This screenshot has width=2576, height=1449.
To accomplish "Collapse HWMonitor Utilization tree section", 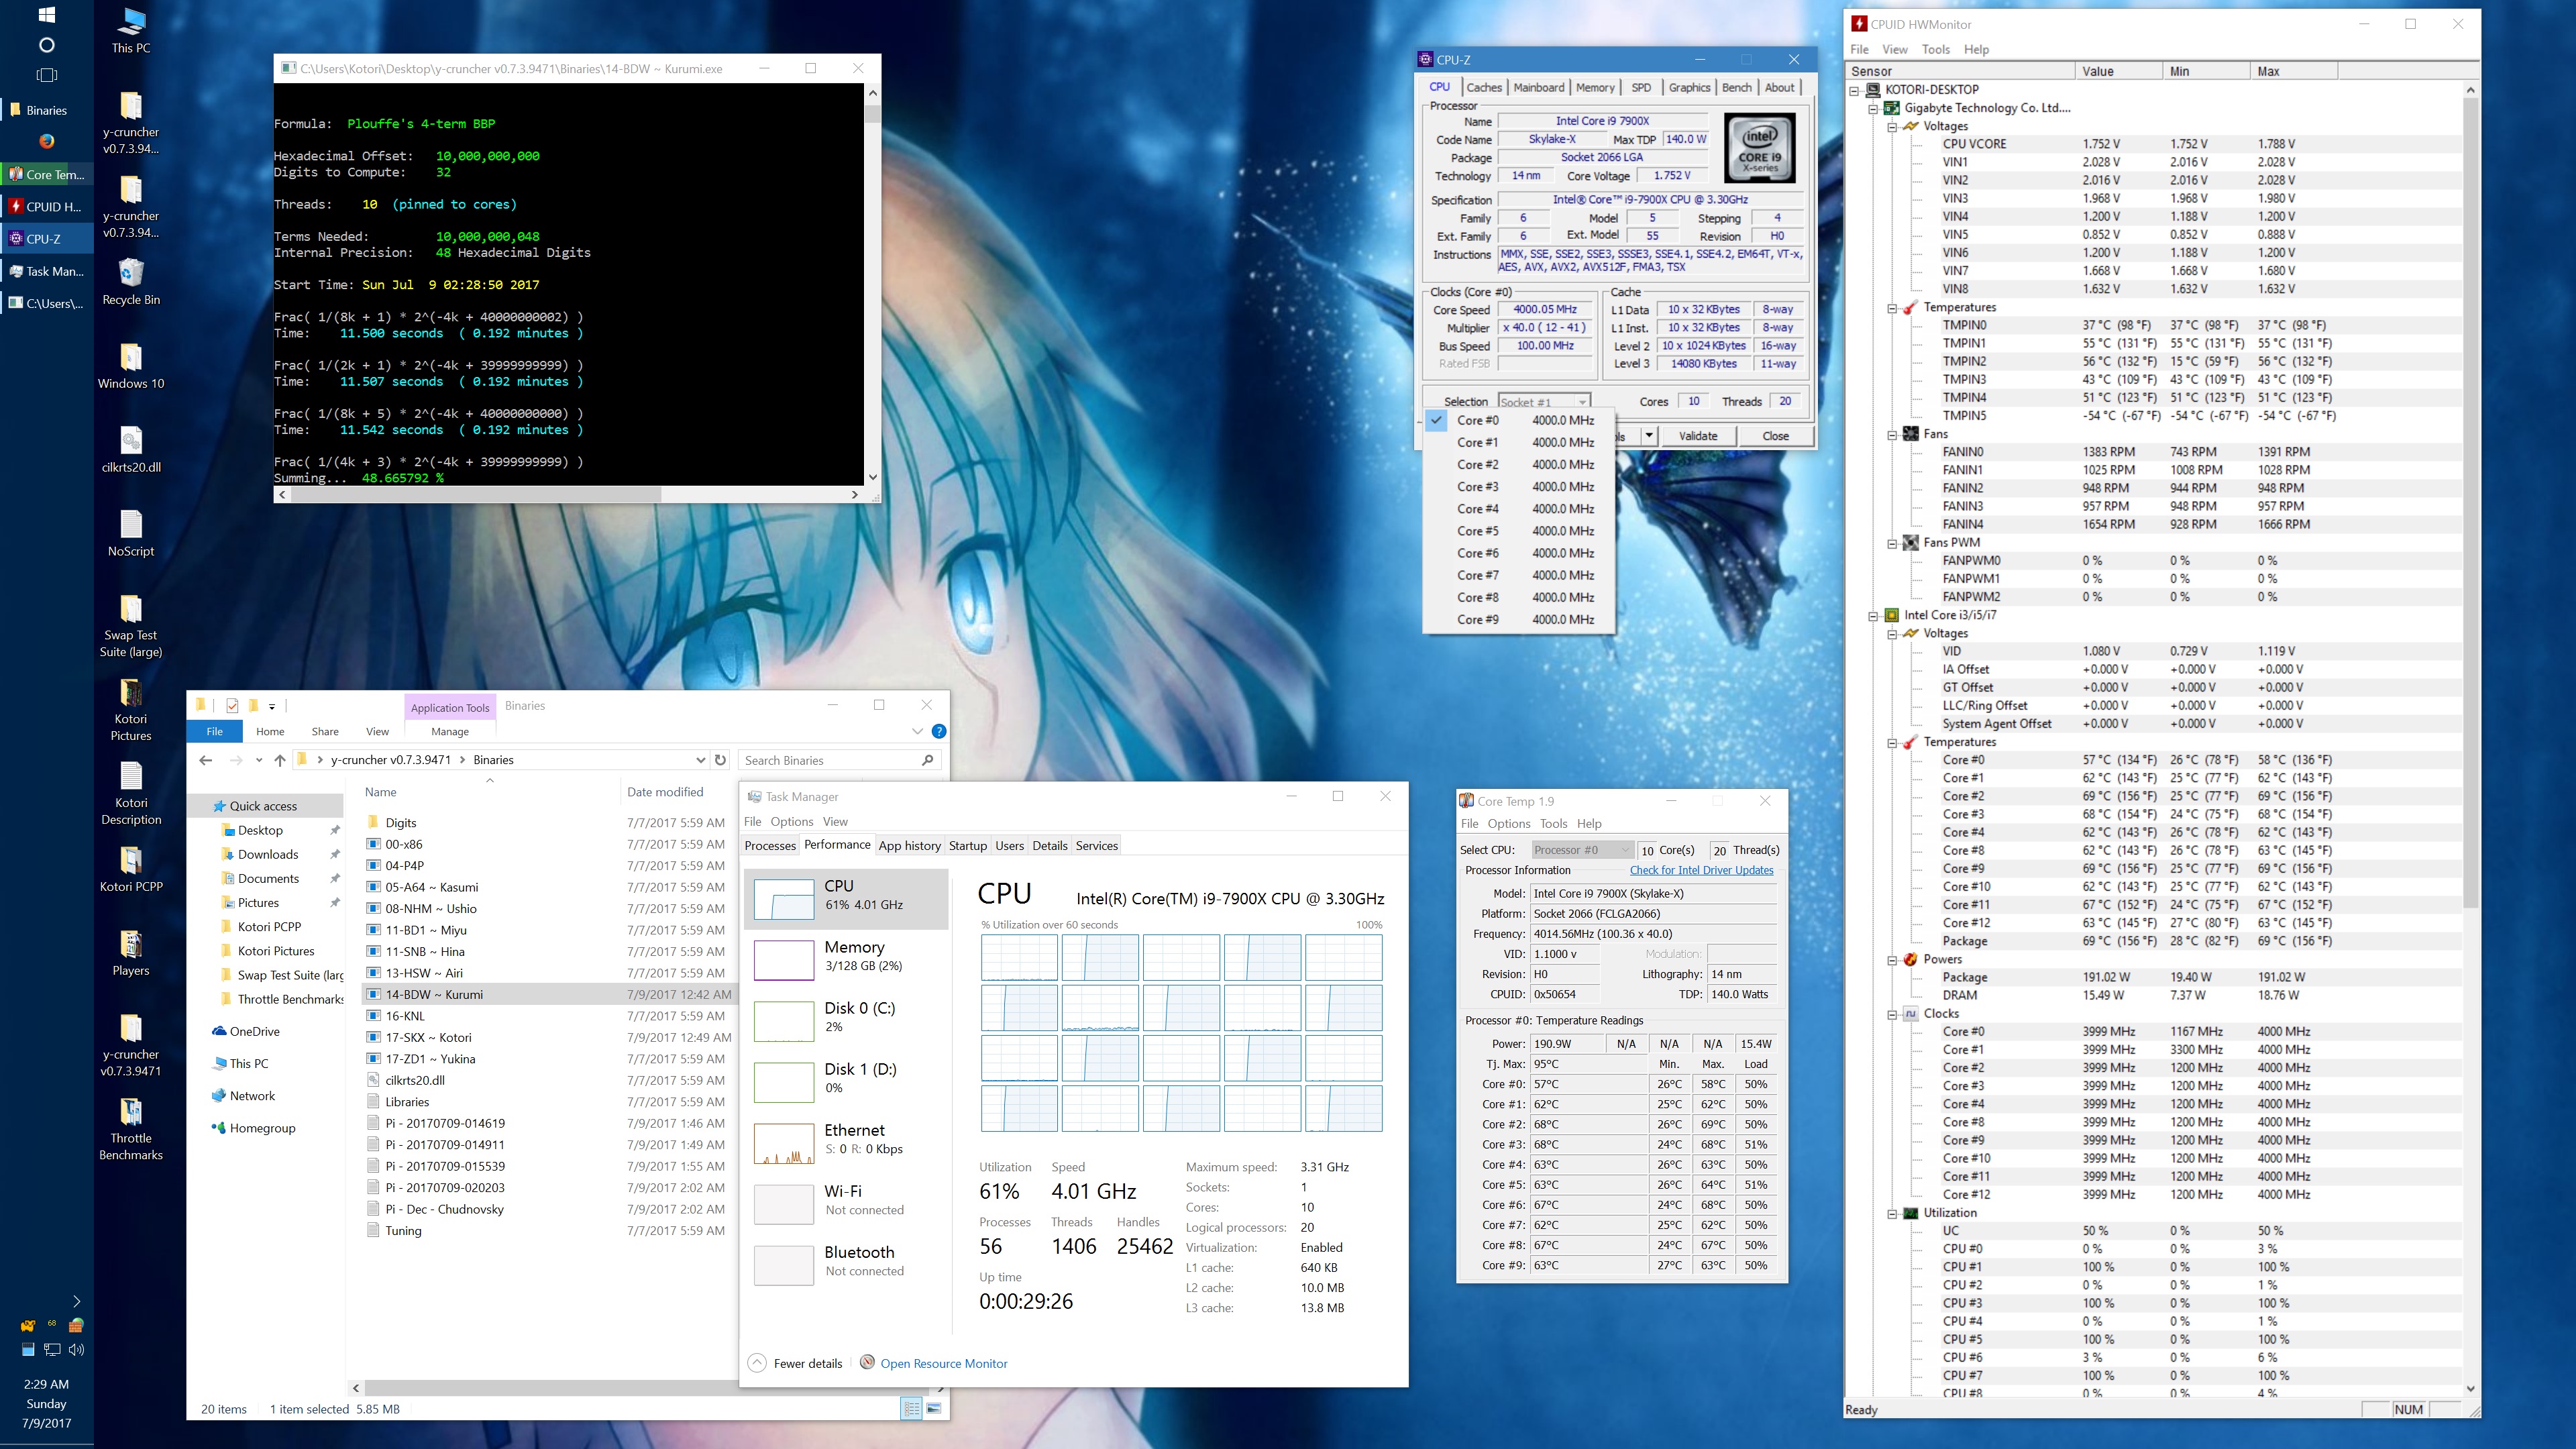I will pyautogui.click(x=1892, y=1214).
